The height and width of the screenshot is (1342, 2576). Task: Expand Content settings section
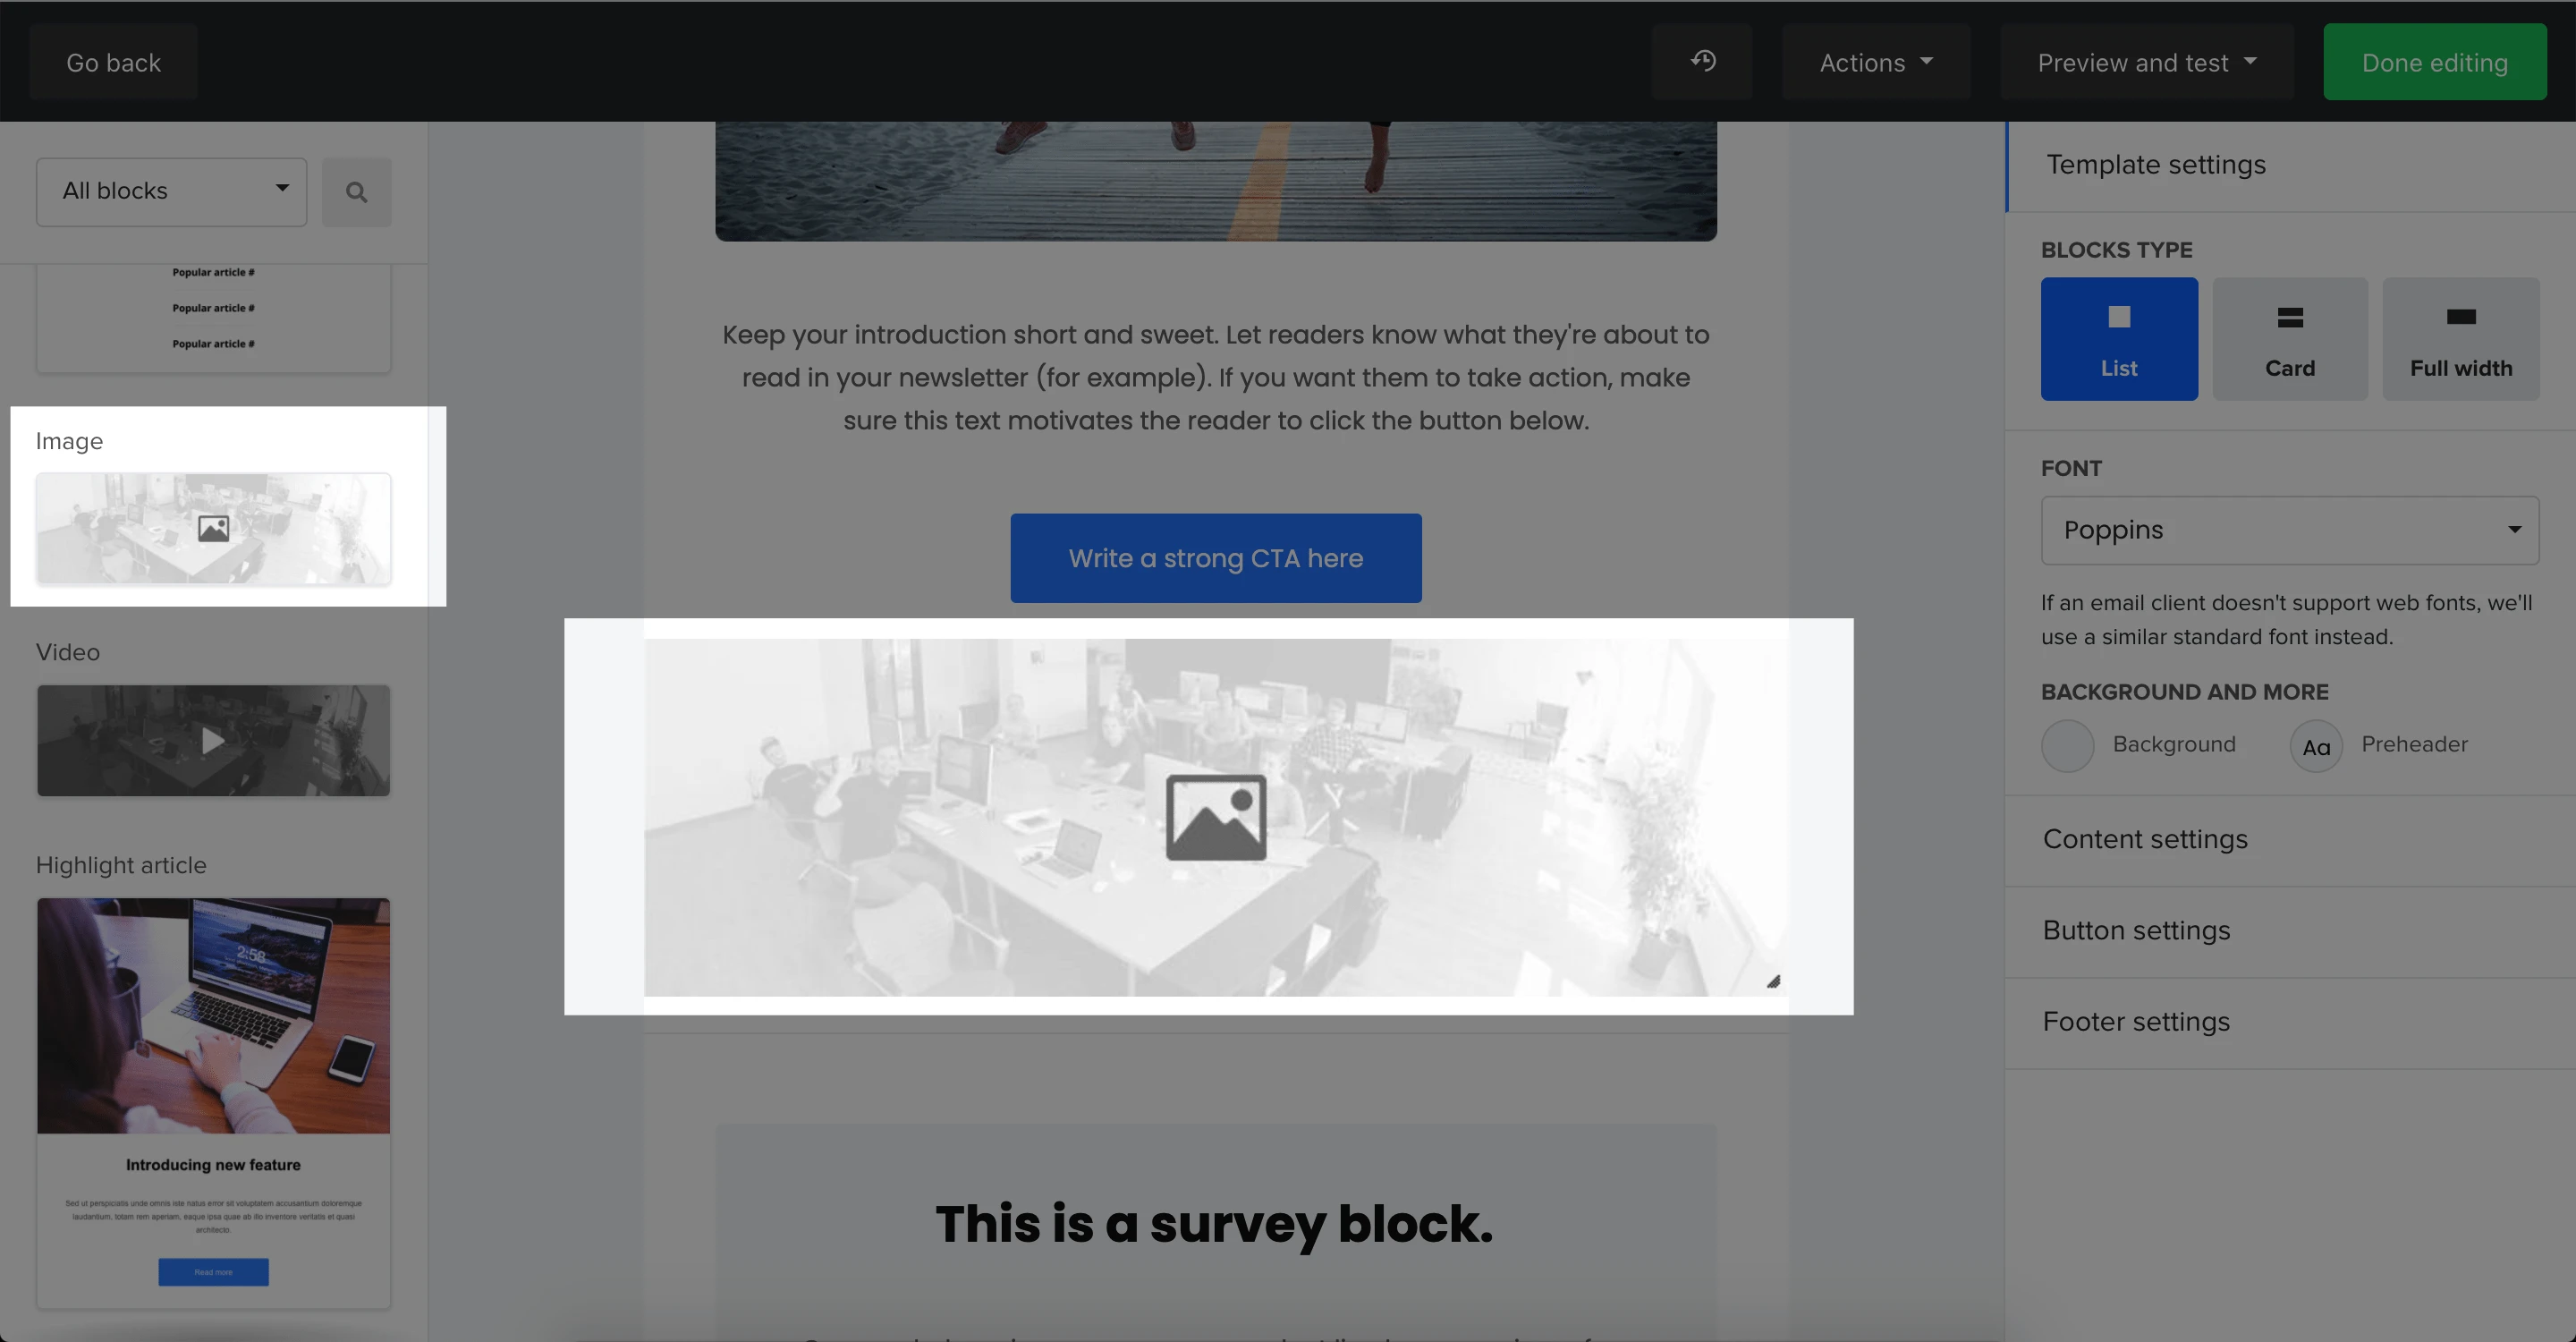pyautogui.click(x=2145, y=839)
